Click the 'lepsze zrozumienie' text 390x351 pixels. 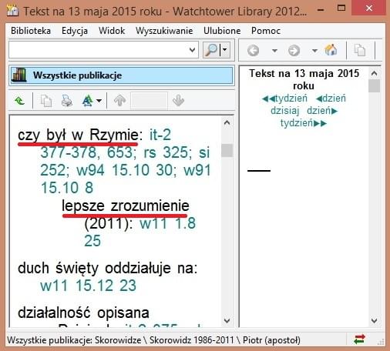(x=126, y=206)
